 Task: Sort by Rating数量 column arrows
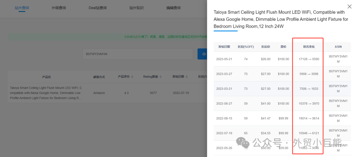pos(160,77)
